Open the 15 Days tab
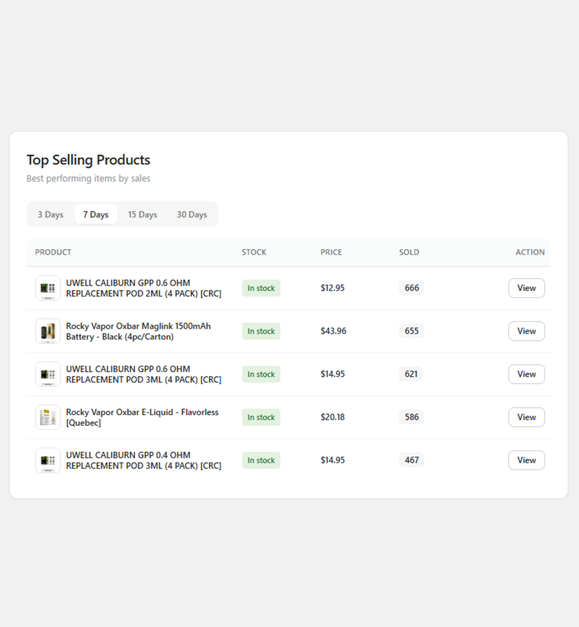Image resolution: width=579 pixels, height=627 pixels. tap(142, 214)
